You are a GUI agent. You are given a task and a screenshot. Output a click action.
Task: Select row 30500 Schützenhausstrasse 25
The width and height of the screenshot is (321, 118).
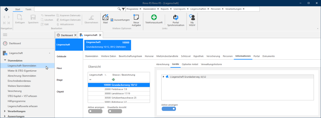pos(119,98)
